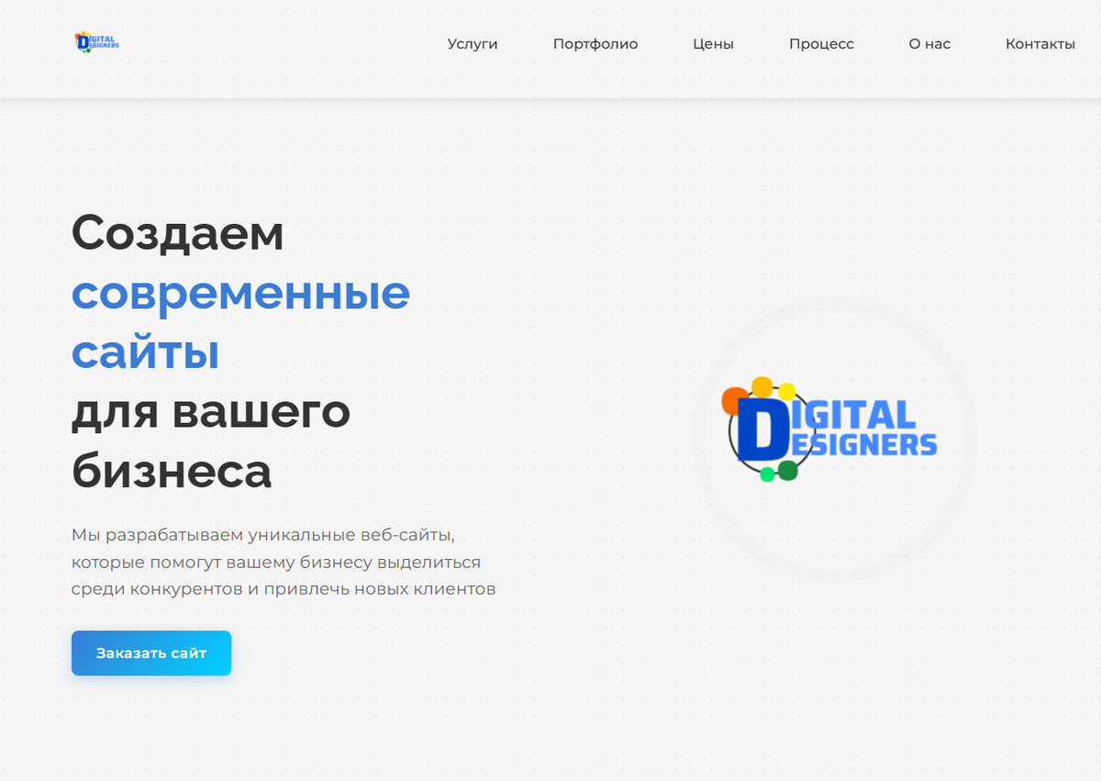Select the Процесс menu entry

point(821,43)
